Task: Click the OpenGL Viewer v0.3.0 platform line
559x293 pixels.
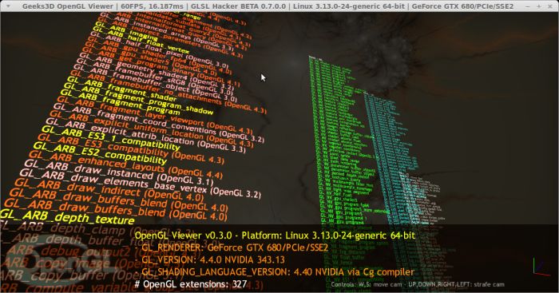Action: point(275,236)
